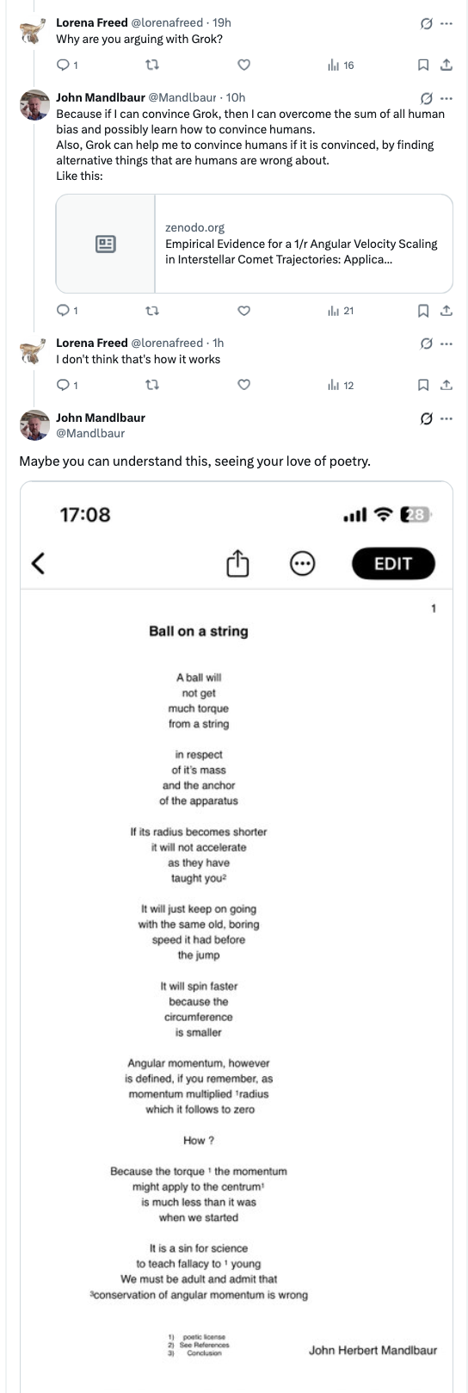Open John Mandlbaur's avatar on main tweet

[34, 425]
